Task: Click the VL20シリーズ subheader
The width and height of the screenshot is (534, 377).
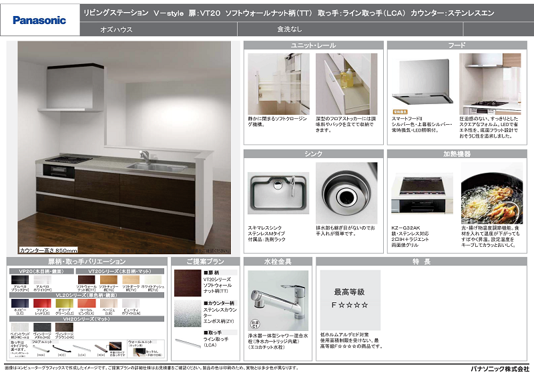Action: (x=87, y=296)
